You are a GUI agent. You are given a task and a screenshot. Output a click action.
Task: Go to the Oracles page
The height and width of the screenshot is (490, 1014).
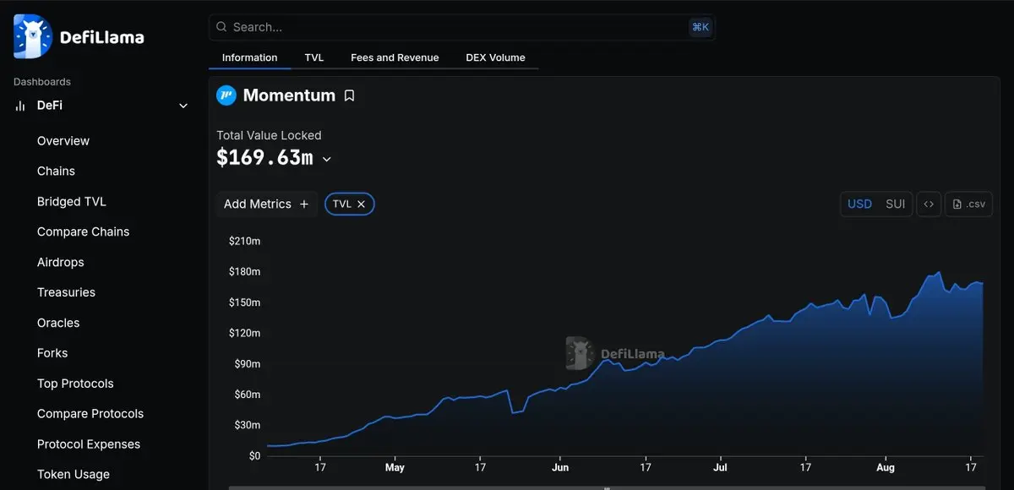(x=58, y=323)
